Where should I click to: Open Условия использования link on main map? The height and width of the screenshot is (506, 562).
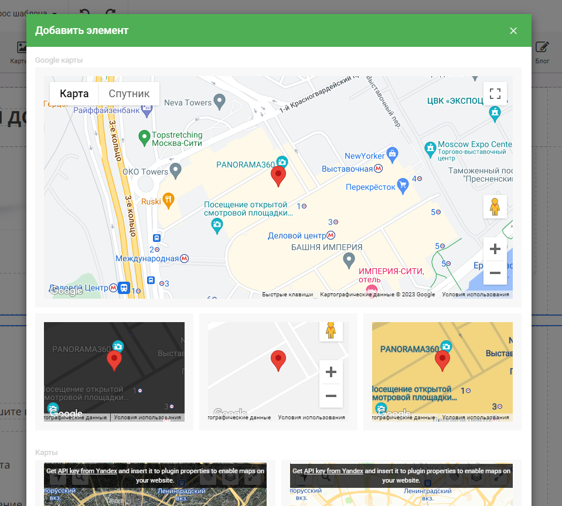(x=475, y=295)
